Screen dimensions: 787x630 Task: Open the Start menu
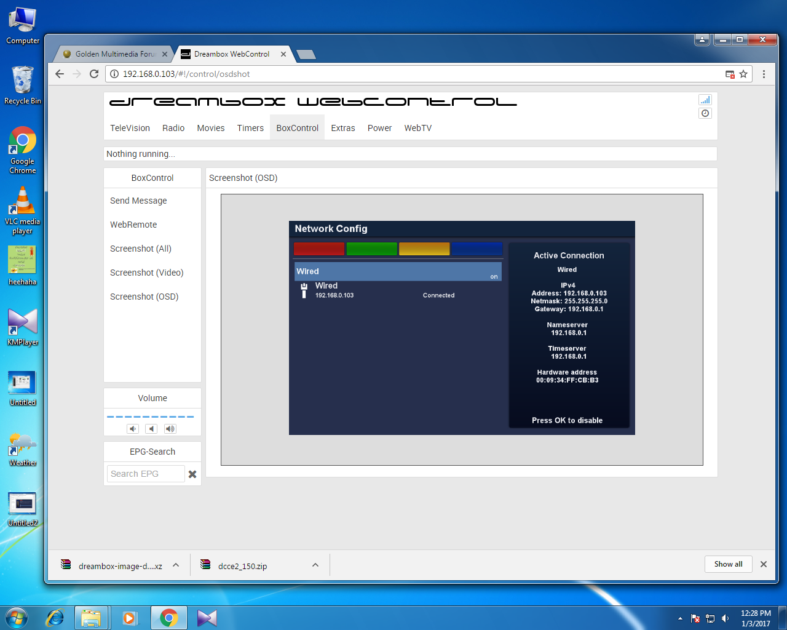[x=17, y=618]
